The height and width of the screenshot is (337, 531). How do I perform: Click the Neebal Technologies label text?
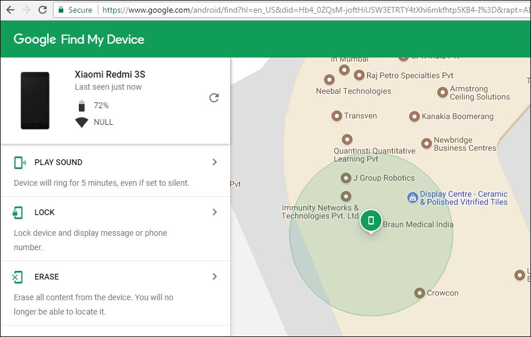pyautogui.click(x=354, y=91)
